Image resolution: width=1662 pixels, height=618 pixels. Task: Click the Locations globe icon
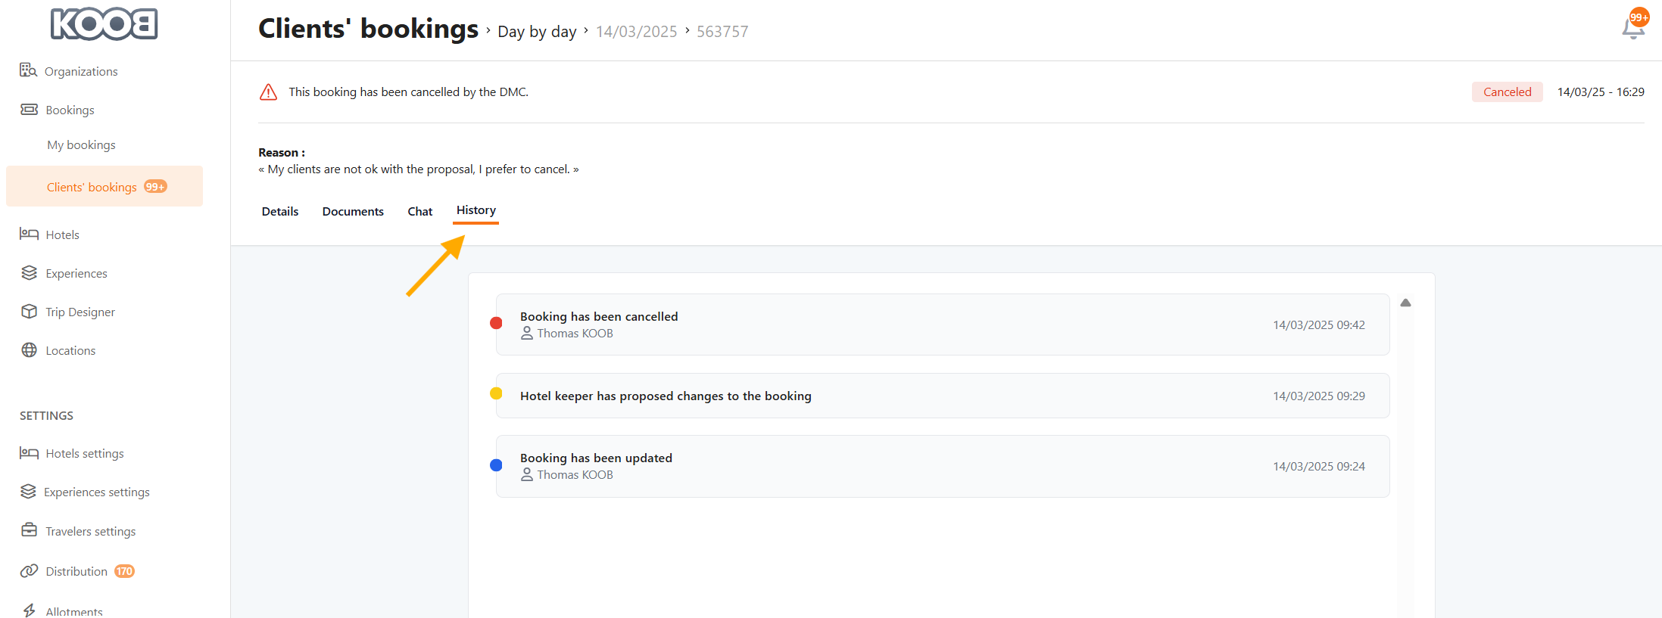[x=29, y=350]
